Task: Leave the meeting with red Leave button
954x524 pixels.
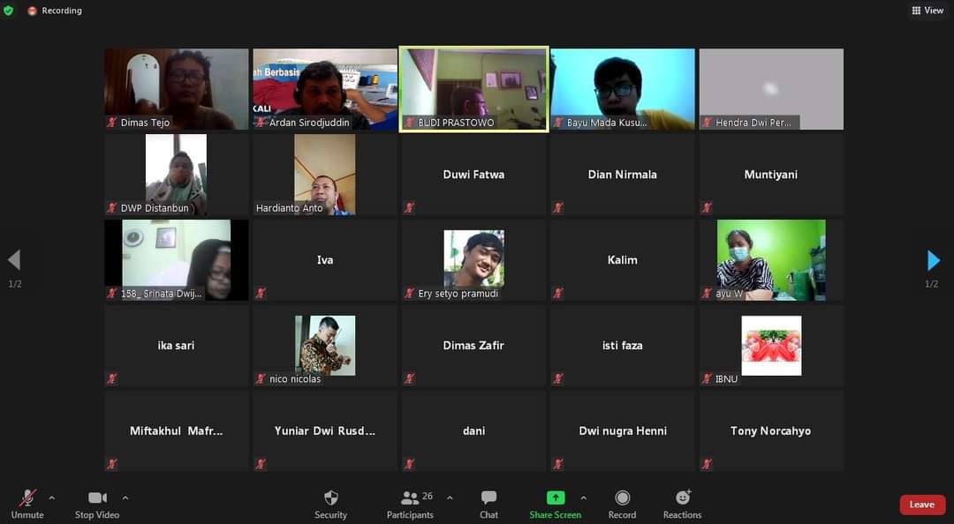Action: tap(921, 505)
